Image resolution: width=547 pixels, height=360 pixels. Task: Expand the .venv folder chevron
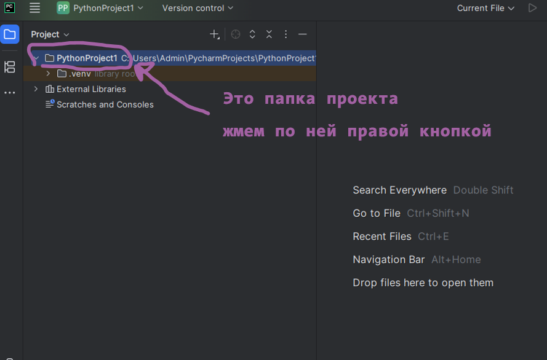[48, 74]
